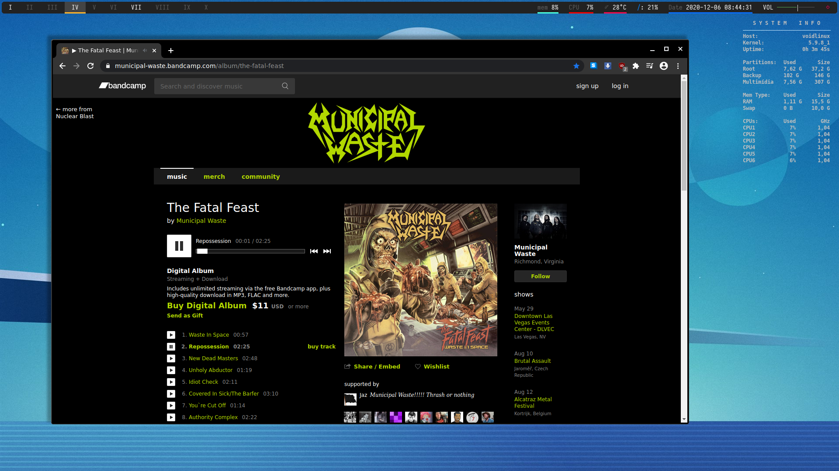The image size is (839, 471).
Task: Play track 8 Authority Complex
Action: click(x=171, y=417)
